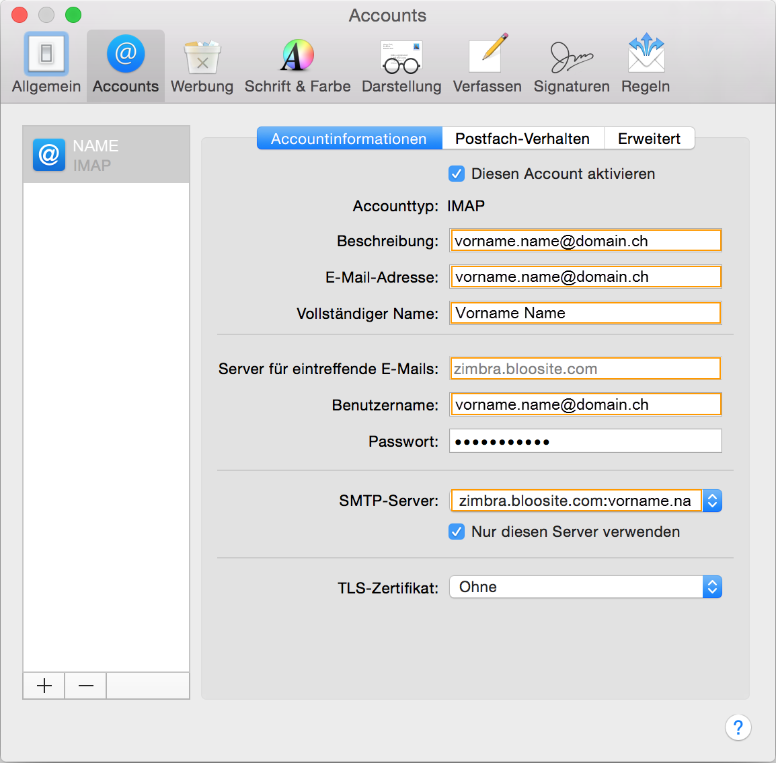This screenshot has height=763, width=776.
Task: Open the Signaturen preferences pane
Action: point(572,65)
